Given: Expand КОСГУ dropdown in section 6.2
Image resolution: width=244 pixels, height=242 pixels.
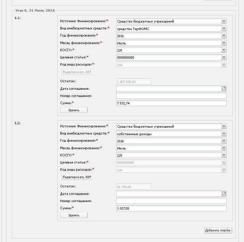Looking at the screenshot, I should 224,155.
